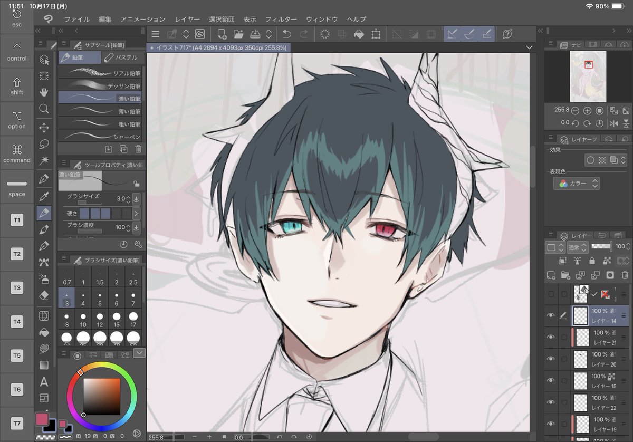Select the Operation (object) tool
The height and width of the screenshot is (442, 633).
(x=44, y=60)
